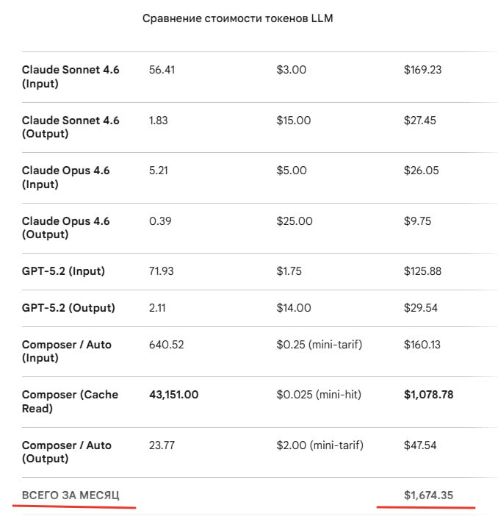Image resolution: width=498 pixels, height=516 pixels.
Task: Select the Claude Opus 4.6 (Input) row label
Action: tap(66, 177)
